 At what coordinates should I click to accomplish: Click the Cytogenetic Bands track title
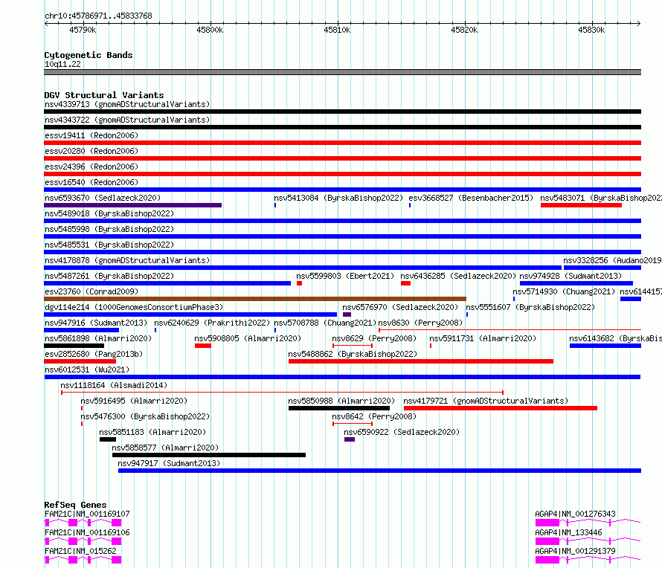pyautogui.click(x=89, y=55)
